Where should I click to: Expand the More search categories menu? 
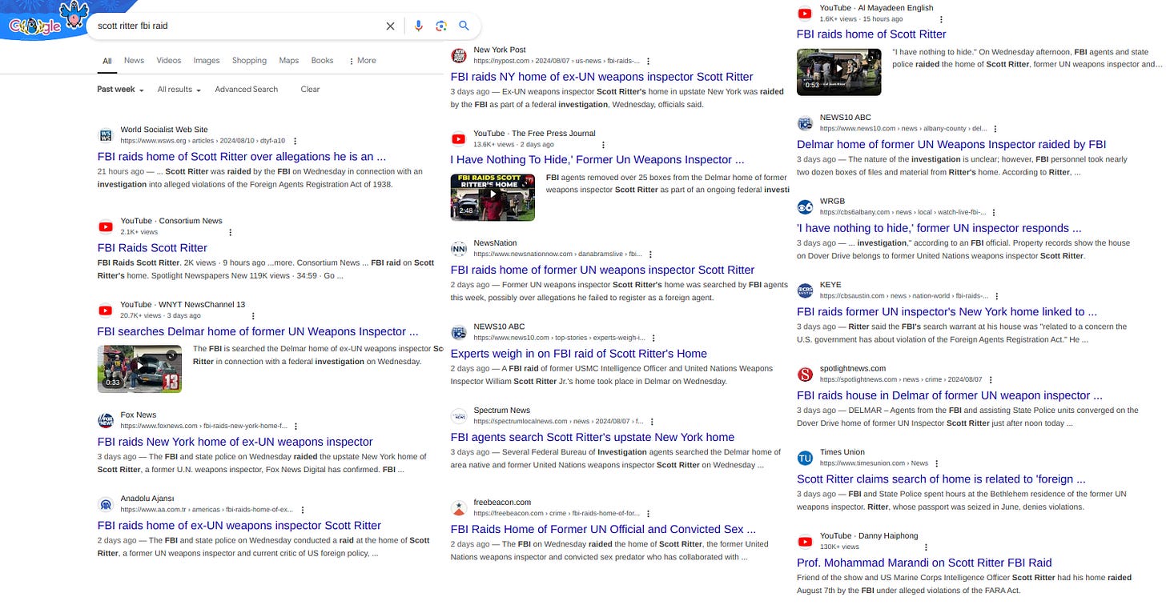pyautogui.click(x=363, y=61)
